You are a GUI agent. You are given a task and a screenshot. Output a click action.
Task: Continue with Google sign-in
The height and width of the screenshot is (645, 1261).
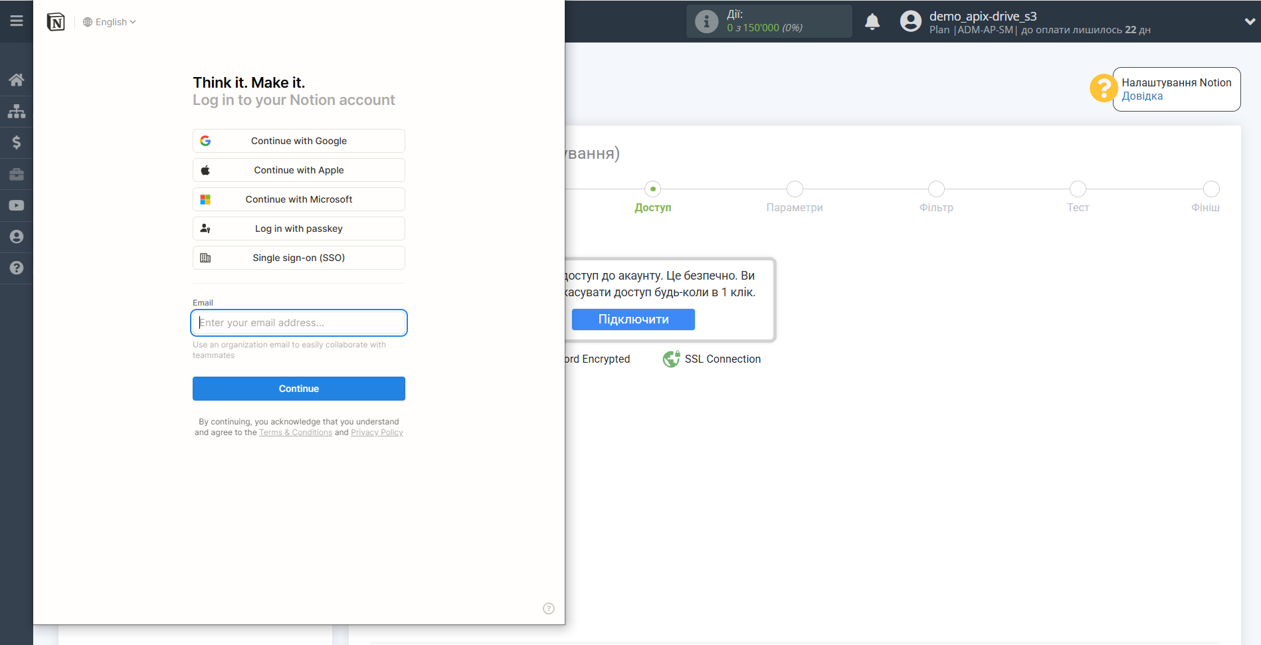click(299, 141)
